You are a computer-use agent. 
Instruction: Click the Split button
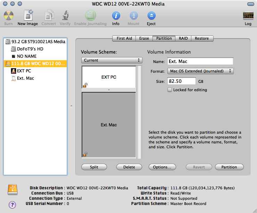[94, 167]
